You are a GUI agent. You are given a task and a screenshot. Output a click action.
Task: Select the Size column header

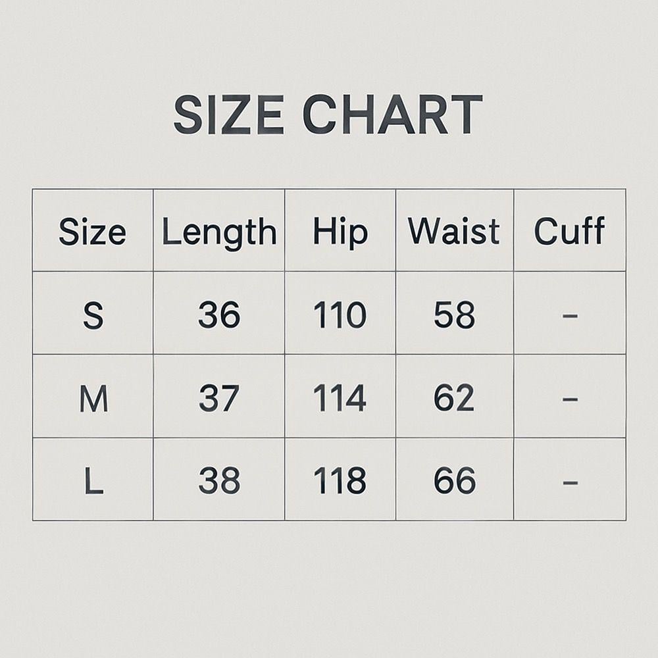(92, 232)
